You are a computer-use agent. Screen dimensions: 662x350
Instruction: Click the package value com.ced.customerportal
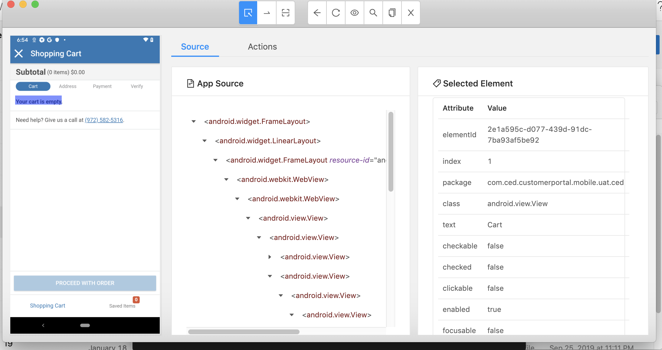pos(555,183)
